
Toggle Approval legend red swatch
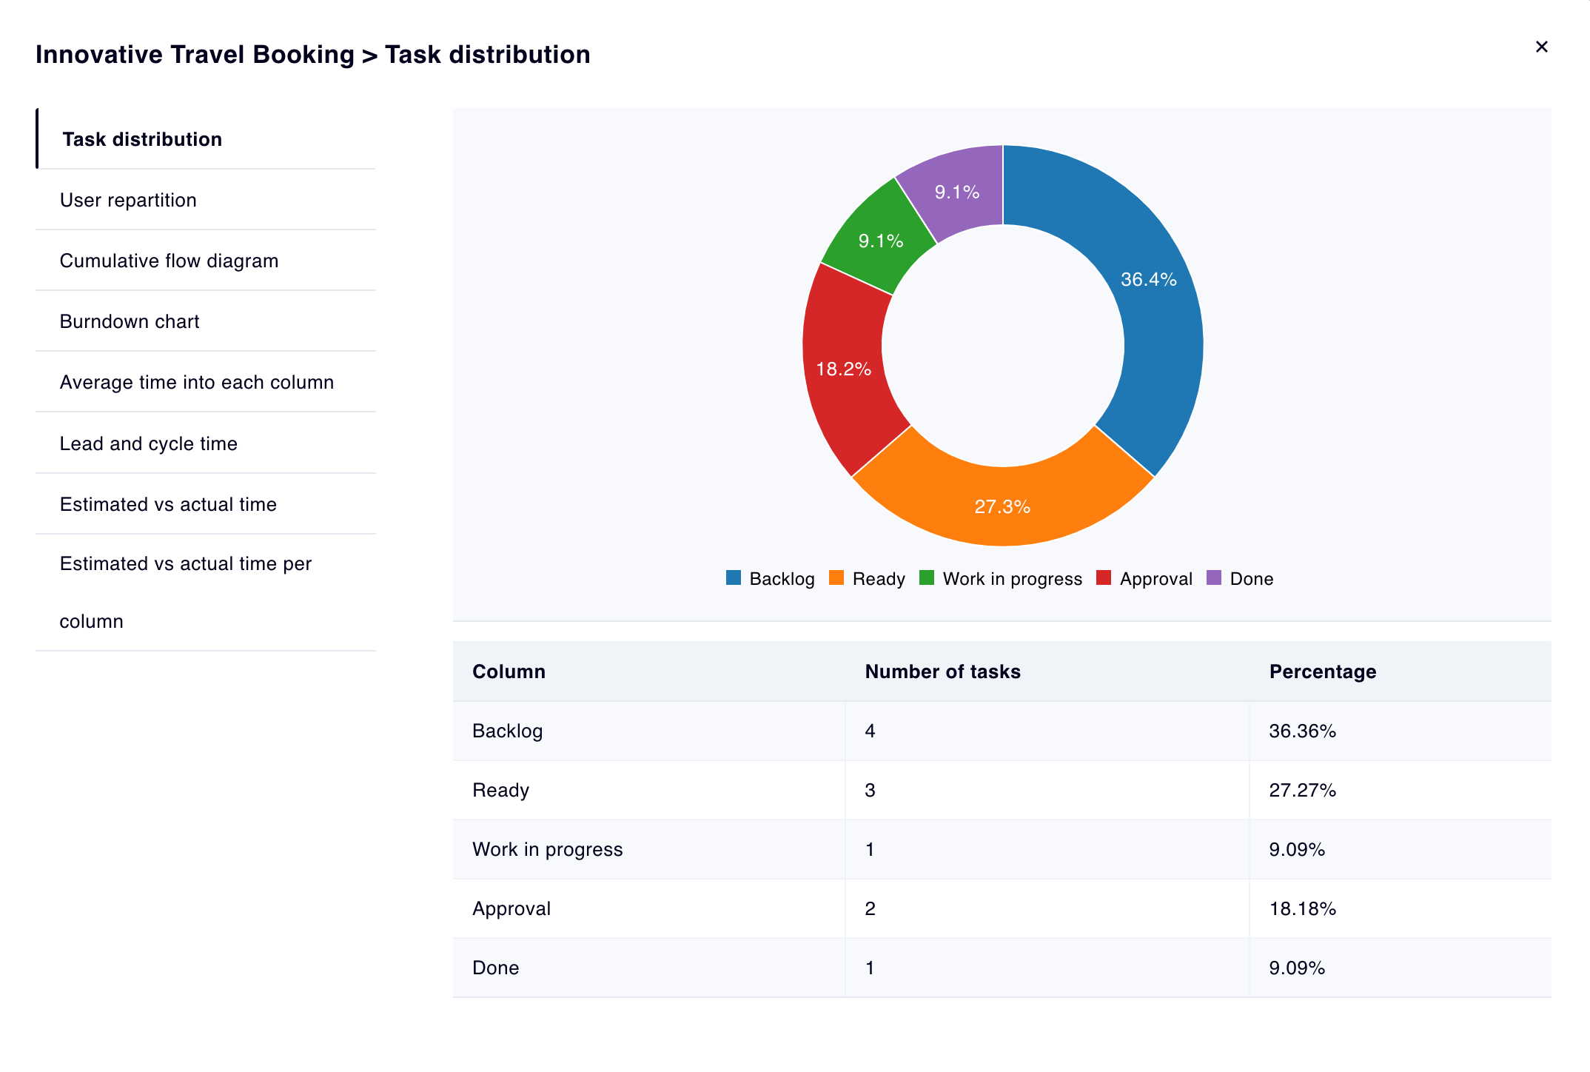point(1104,578)
